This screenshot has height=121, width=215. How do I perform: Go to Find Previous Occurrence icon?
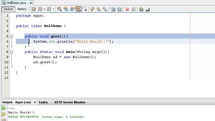(x=66, y=9)
